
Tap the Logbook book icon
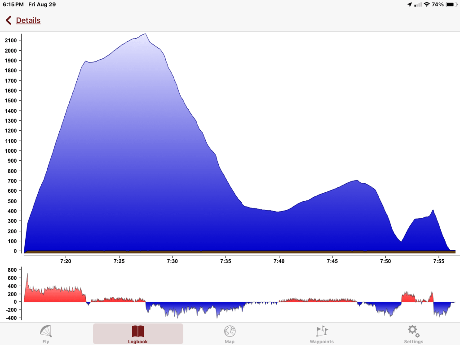[x=138, y=332]
